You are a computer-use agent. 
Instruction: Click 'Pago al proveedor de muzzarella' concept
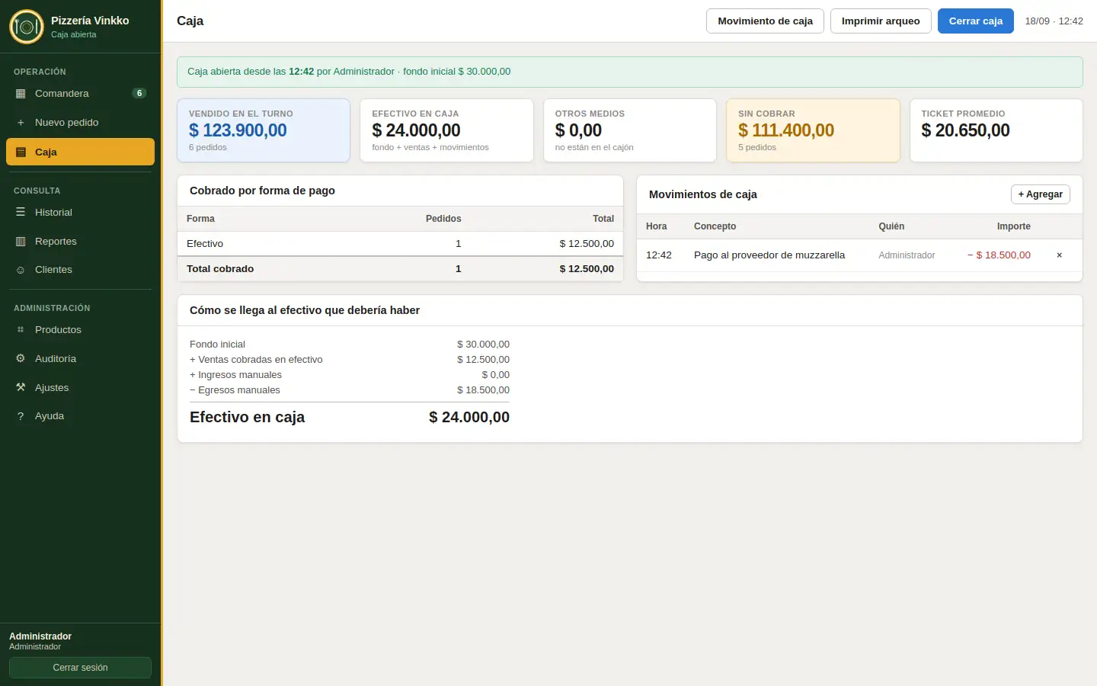point(769,255)
